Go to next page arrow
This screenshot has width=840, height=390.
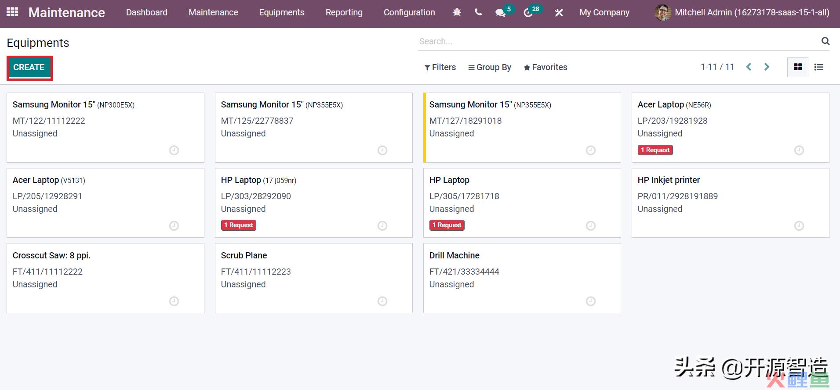pos(767,67)
